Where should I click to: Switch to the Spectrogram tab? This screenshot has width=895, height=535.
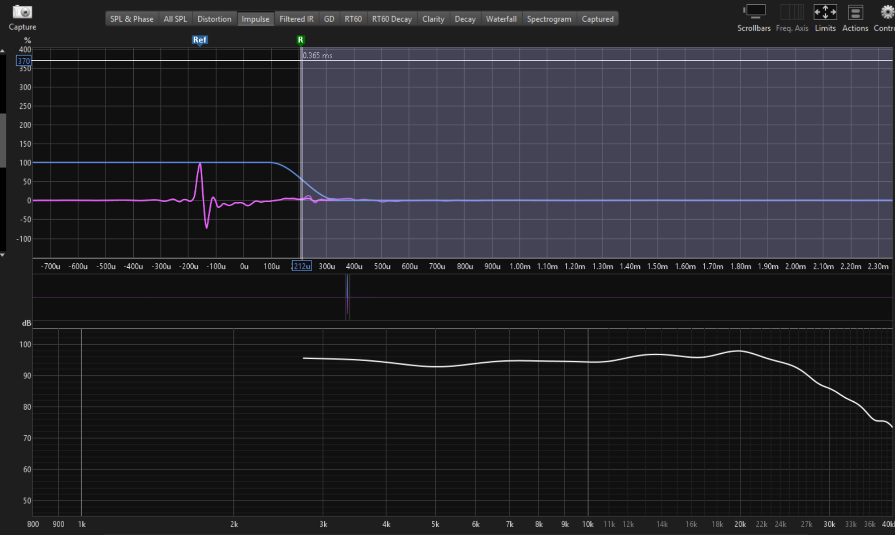(549, 19)
